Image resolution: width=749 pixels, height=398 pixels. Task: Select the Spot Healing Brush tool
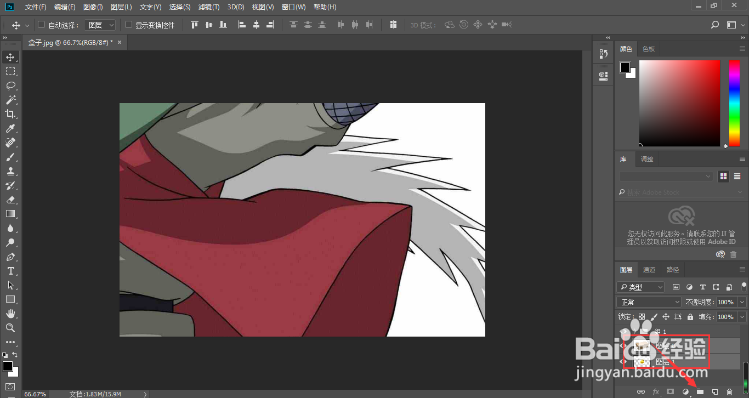[x=10, y=143]
